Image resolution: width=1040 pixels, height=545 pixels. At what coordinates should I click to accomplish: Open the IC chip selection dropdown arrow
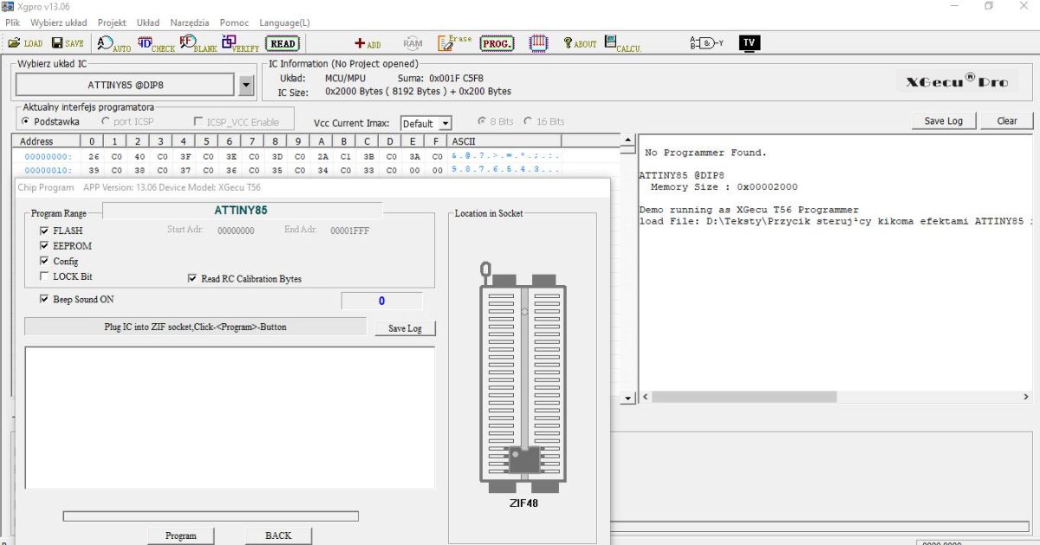pyautogui.click(x=245, y=85)
